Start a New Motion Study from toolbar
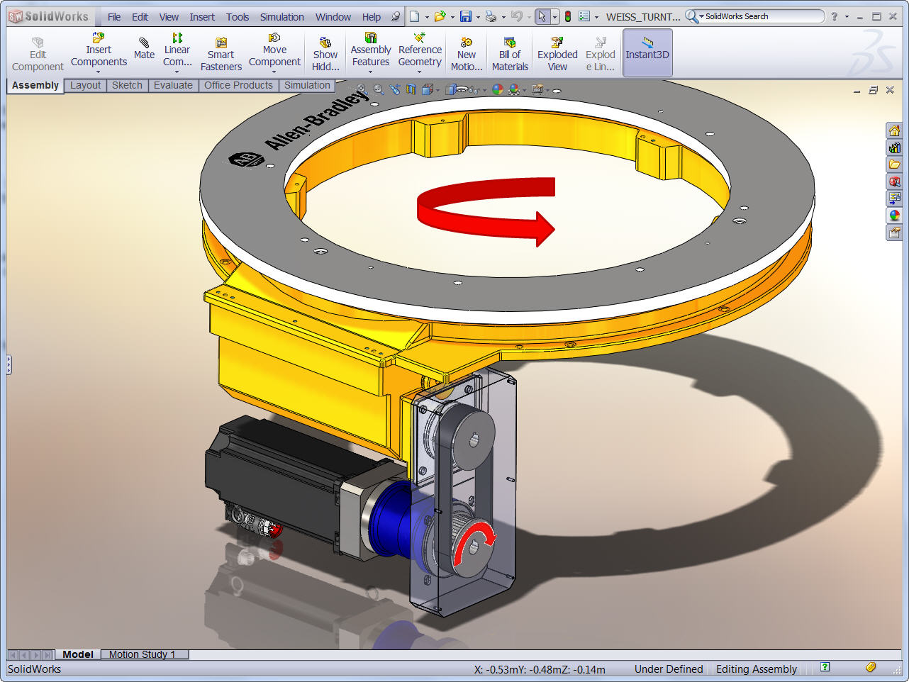 467,54
